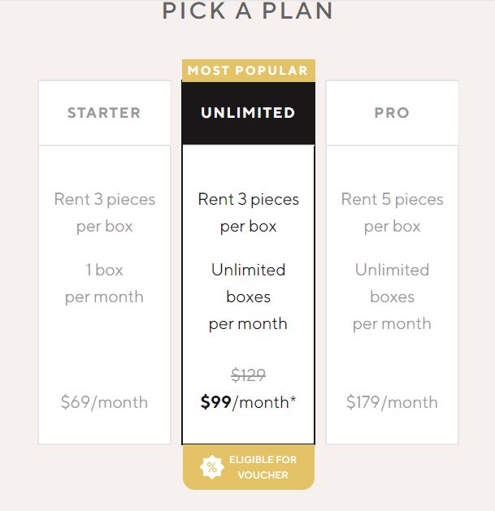This screenshot has height=511, width=495.
Task: Select the Unlimited plan header
Action: pos(248,113)
